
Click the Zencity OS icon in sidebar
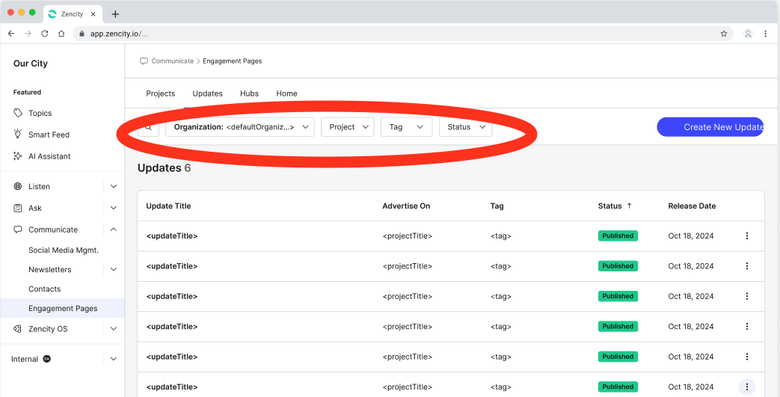coord(18,329)
